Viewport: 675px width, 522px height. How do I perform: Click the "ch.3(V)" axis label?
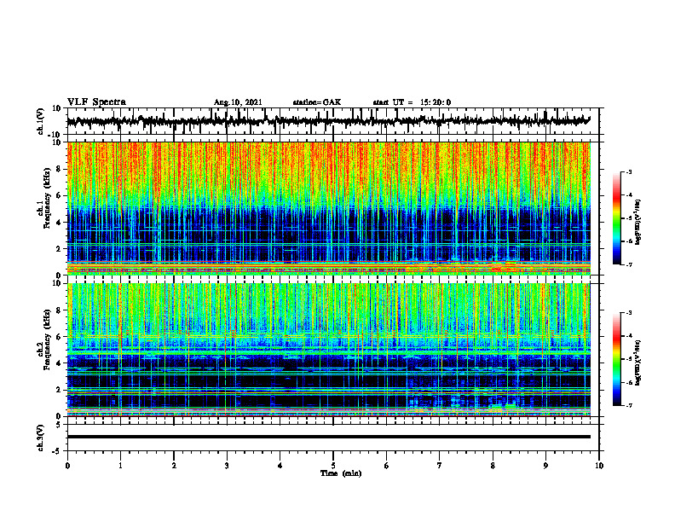[41, 438]
